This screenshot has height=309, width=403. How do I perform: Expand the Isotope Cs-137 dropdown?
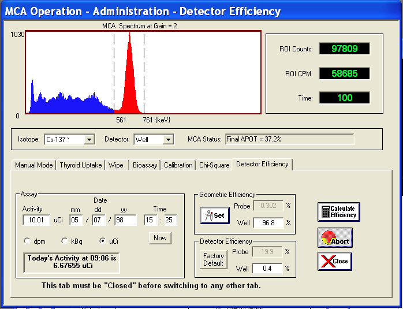tap(88, 139)
